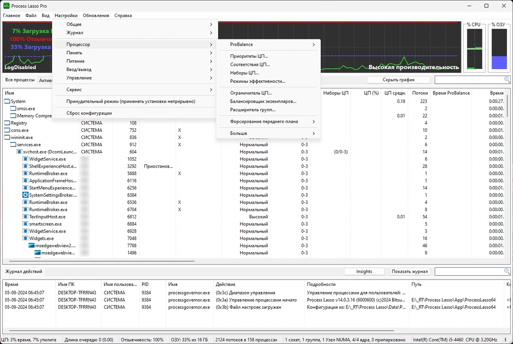Click the StartMenuExperience process icon
Screen dimensions: 513x344
click(x=25, y=188)
